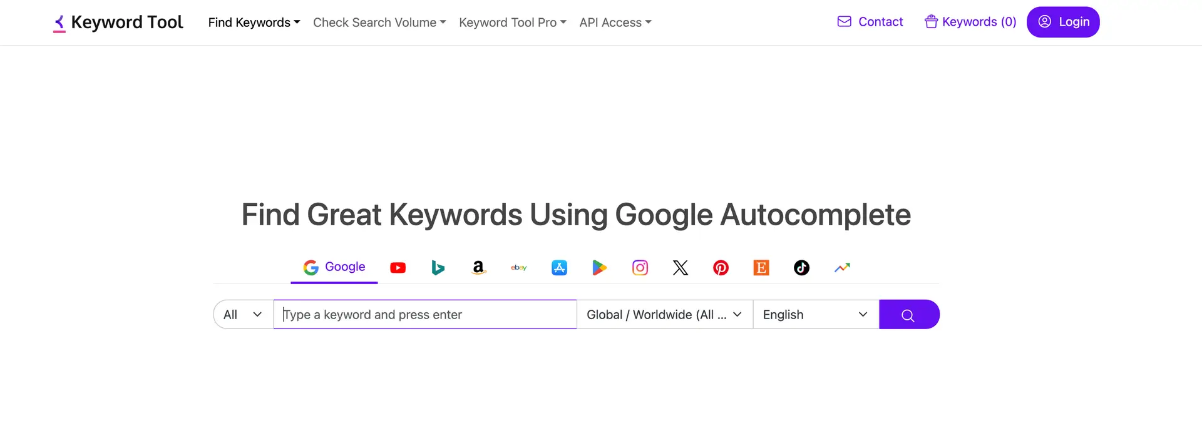This screenshot has height=433, width=1202.
Task: Open the Keyword Tool Pro menu
Action: tap(513, 23)
